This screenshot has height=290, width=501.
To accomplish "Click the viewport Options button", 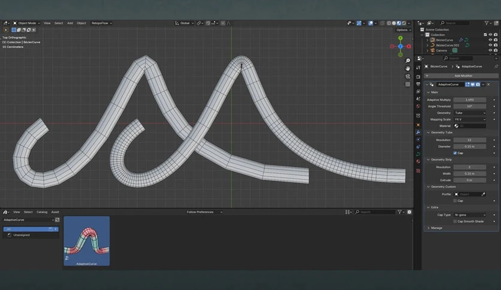I will pos(403,30).
